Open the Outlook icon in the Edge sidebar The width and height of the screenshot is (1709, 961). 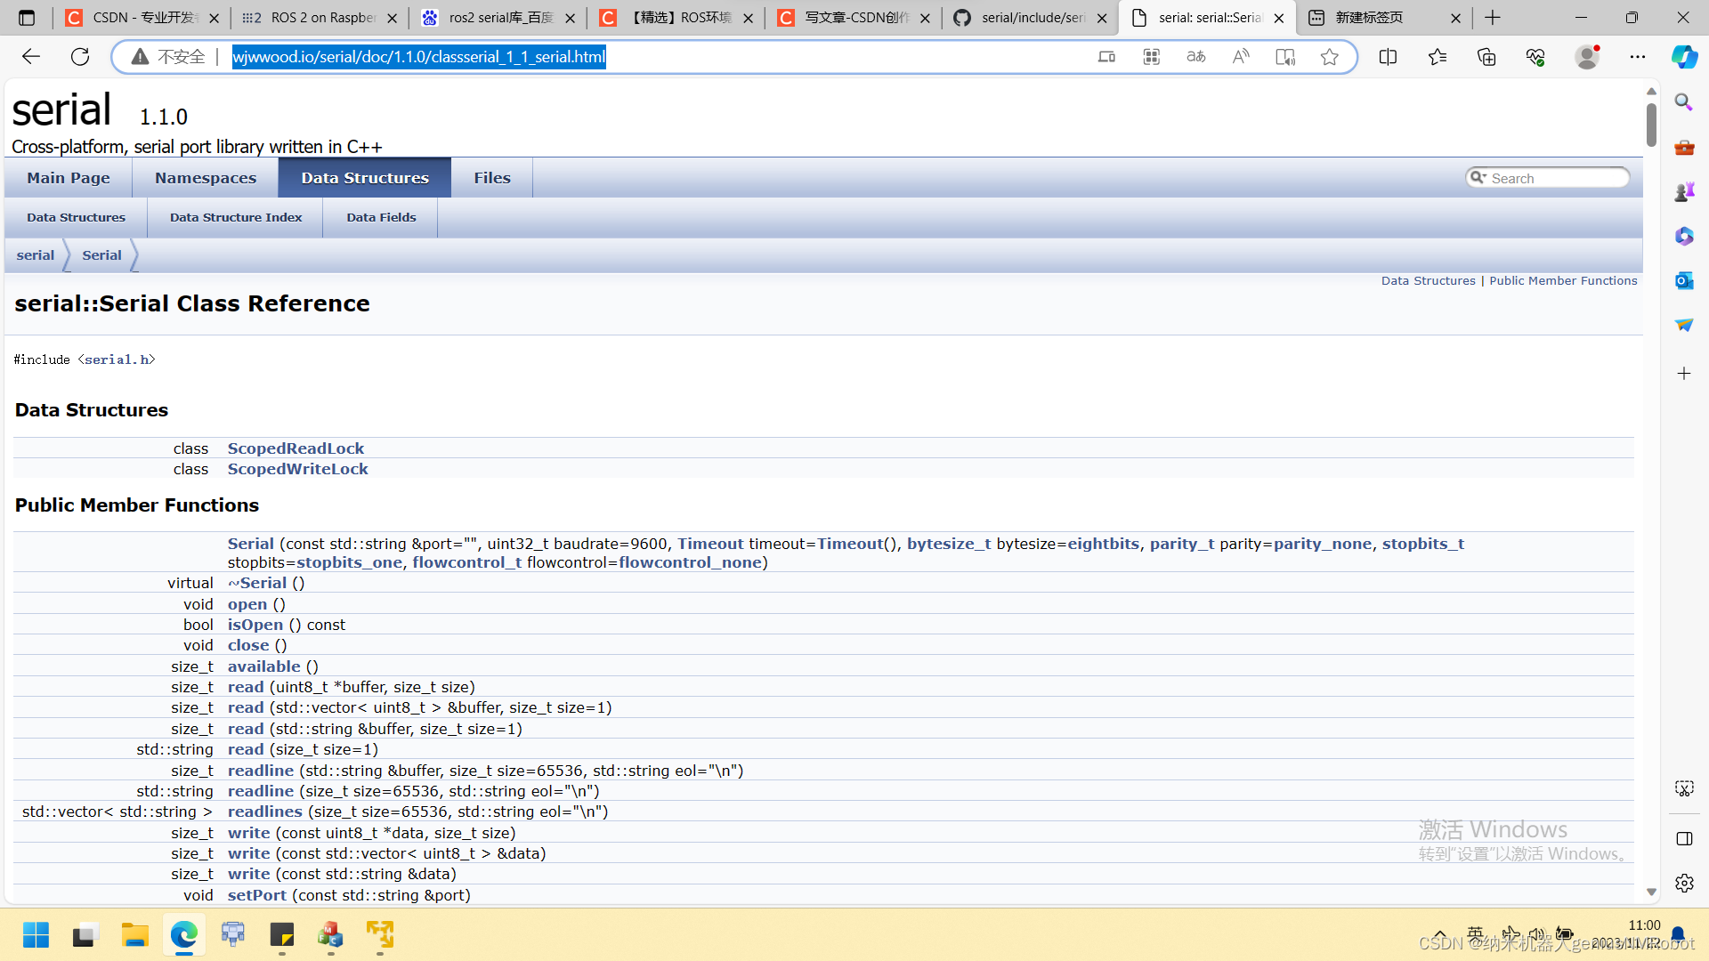click(1683, 280)
